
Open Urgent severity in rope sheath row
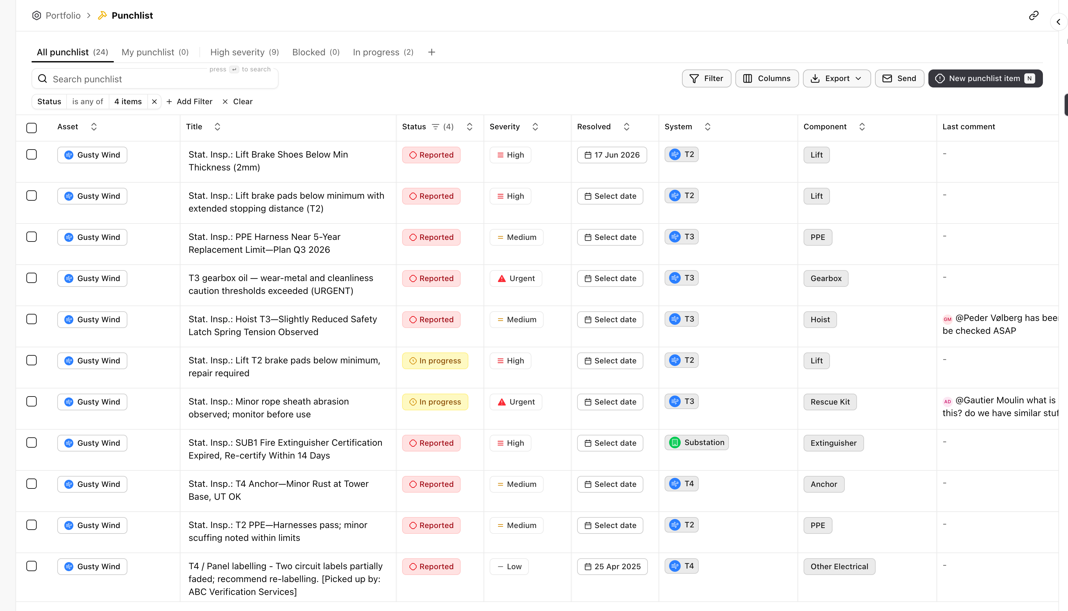pos(516,402)
